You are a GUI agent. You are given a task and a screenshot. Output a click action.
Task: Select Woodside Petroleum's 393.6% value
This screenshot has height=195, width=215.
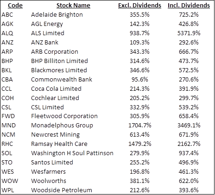(189, 190)
